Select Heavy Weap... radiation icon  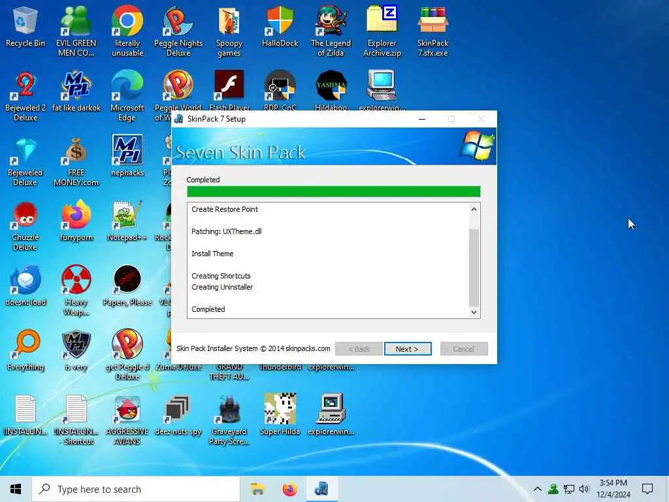pos(76,291)
